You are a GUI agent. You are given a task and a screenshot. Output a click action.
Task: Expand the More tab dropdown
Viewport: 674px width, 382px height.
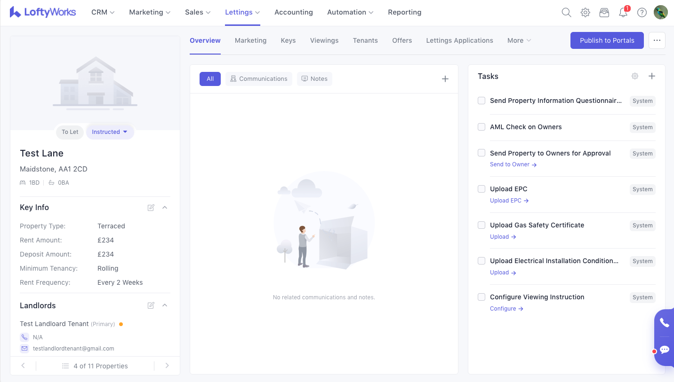519,40
